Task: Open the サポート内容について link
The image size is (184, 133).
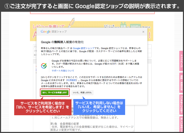Action: (x=63, y=71)
